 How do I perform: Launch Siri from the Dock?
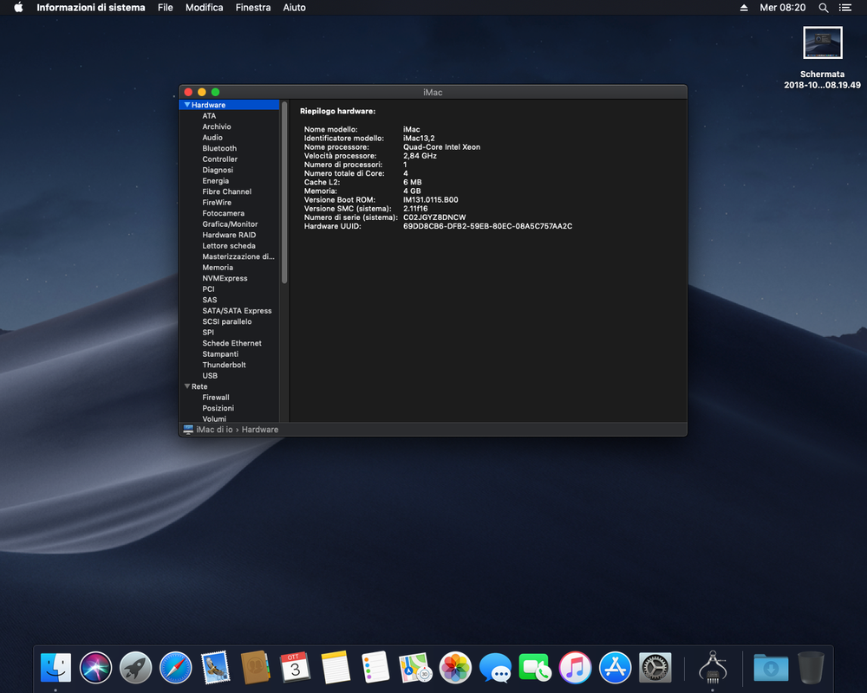(95, 668)
